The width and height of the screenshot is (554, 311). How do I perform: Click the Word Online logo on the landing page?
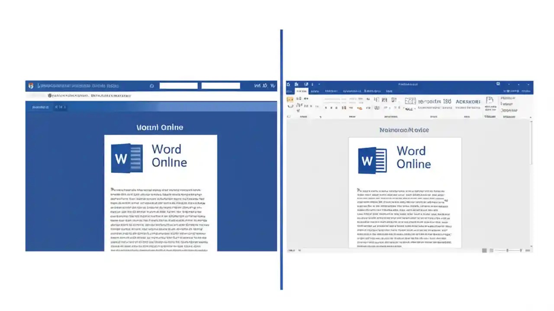point(127,158)
